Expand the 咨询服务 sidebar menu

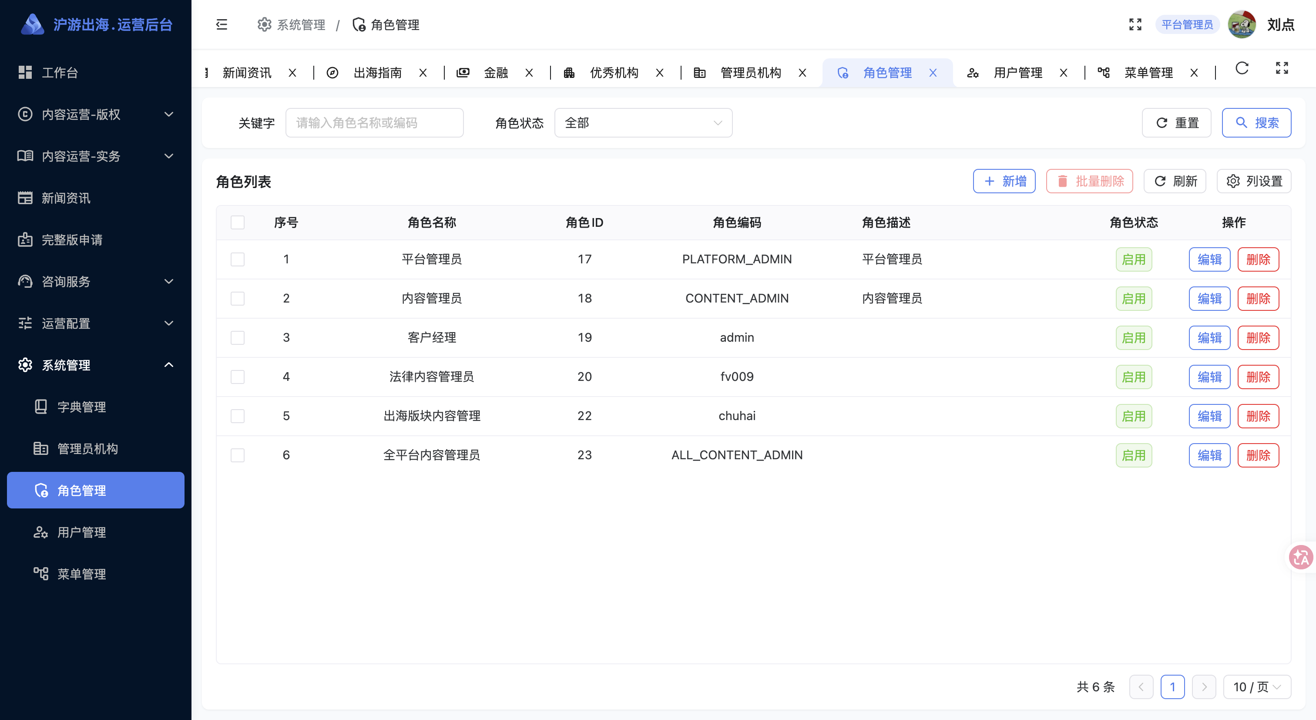tap(96, 282)
